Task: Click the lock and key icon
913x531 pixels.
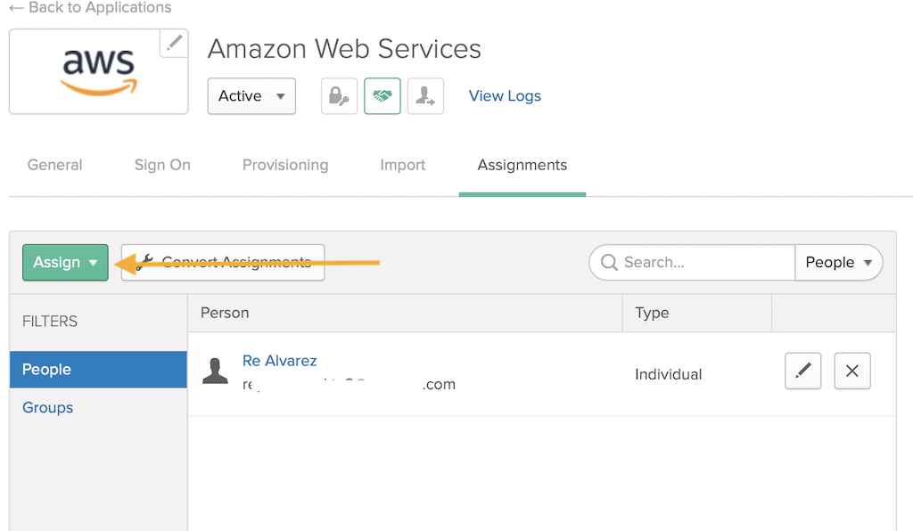Action: [x=339, y=96]
